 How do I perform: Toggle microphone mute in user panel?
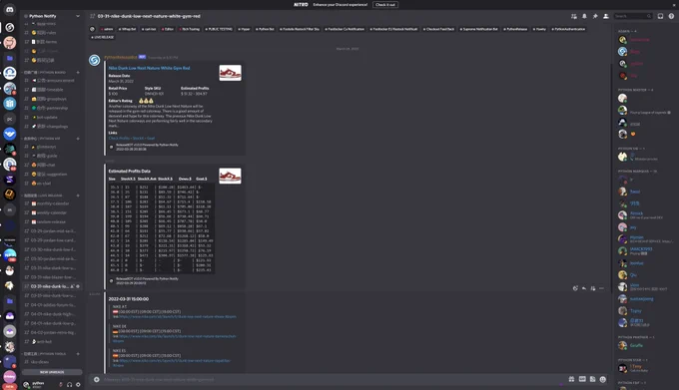click(x=61, y=384)
